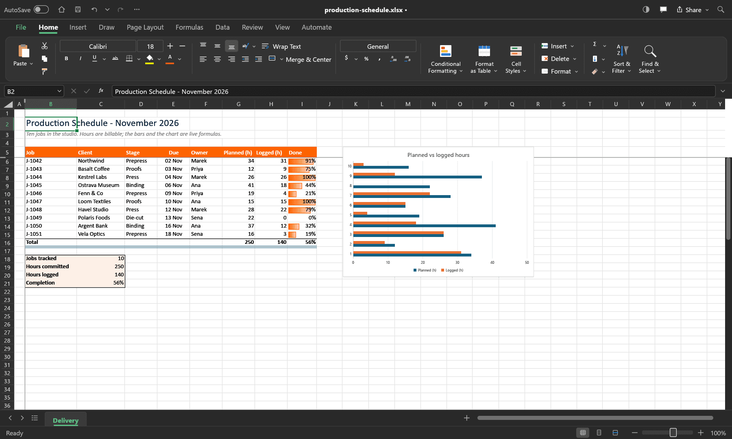
Task: Add a new sheet with plus icon
Action: point(467,418)
